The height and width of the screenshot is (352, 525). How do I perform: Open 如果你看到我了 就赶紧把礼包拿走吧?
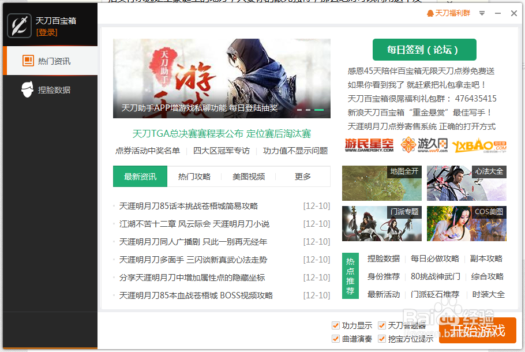[x=417, y=85]
